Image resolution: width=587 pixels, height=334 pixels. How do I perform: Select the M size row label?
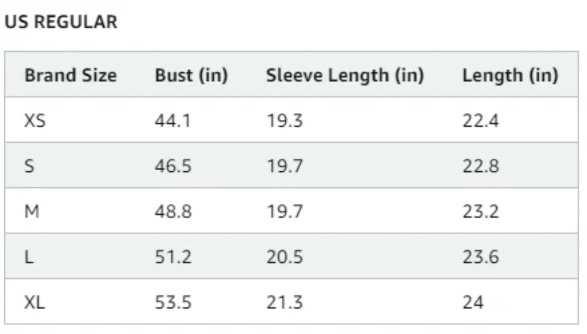pyautogui.click(x=32, y=212)
